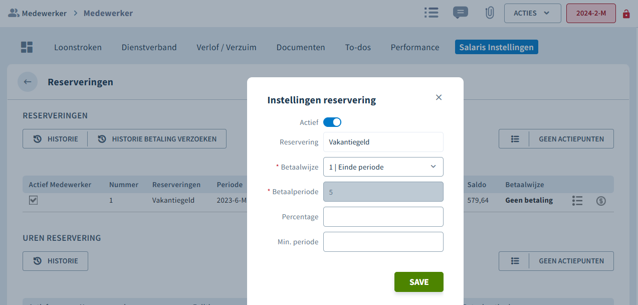Click the Vakantiegeld cell in the table
The width and height of the screenshot is (638, 305).
click(x=173, y=200)
